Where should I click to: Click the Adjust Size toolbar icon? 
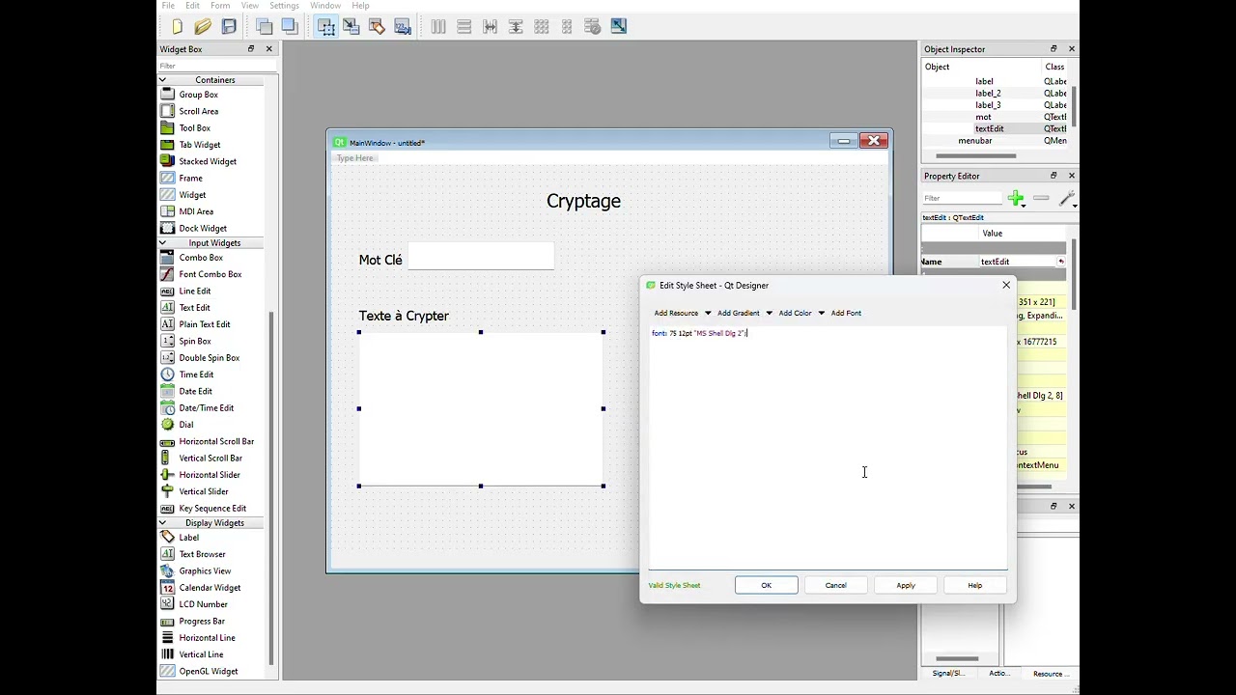(x=619, y=27)
